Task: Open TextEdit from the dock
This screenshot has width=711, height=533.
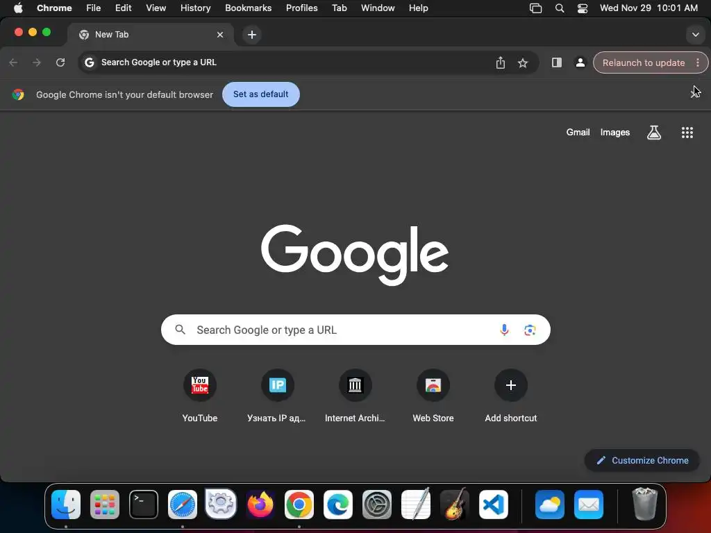Action: click(x=416, y=505)
